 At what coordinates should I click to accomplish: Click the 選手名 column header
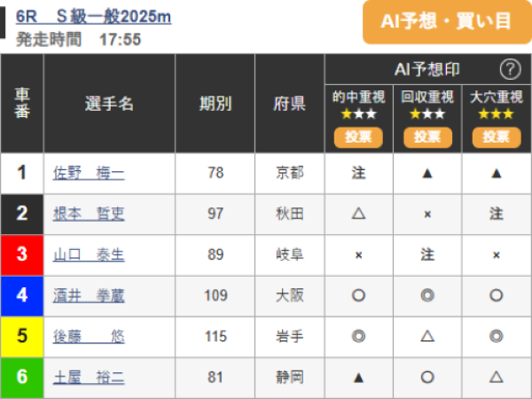[x=109, y=104]
